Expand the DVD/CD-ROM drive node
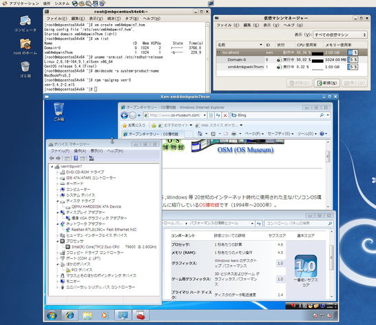 58,173
